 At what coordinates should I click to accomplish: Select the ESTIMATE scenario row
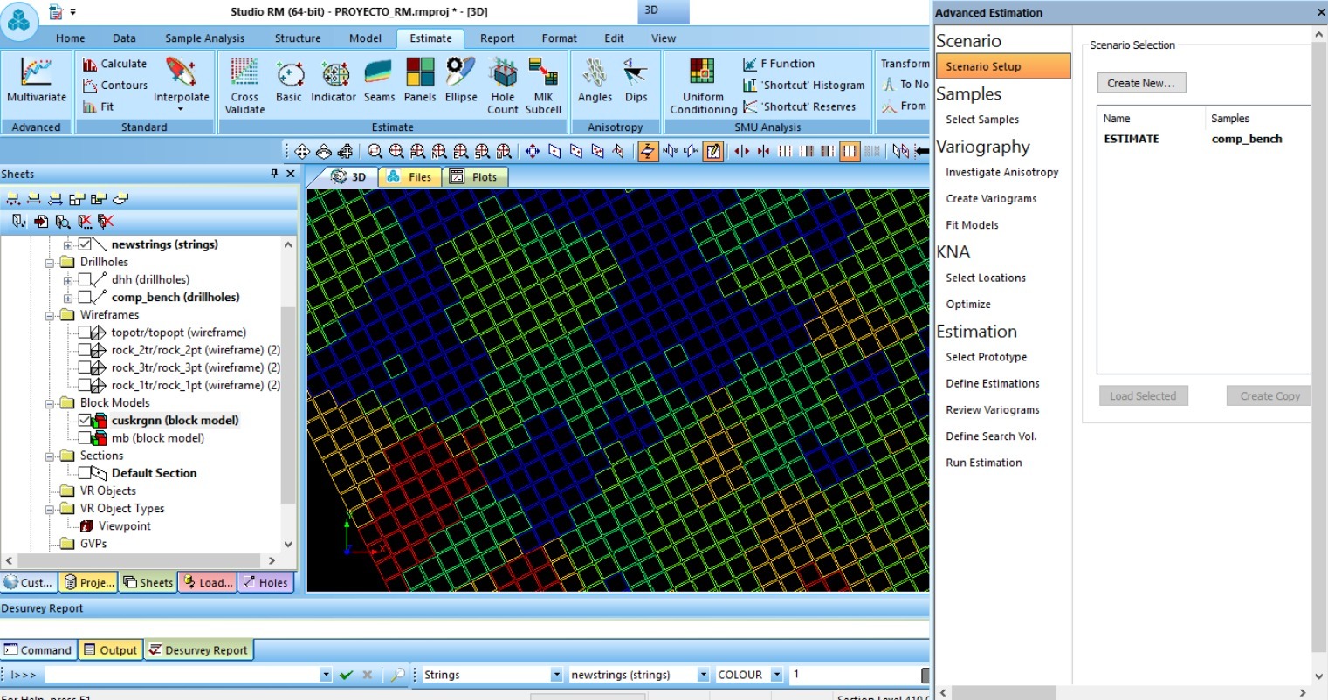1204,139
